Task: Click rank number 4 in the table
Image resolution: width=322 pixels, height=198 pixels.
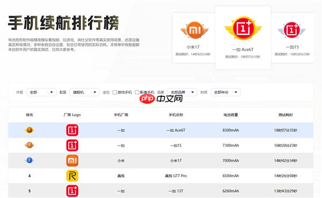Action: coord(30,176)
